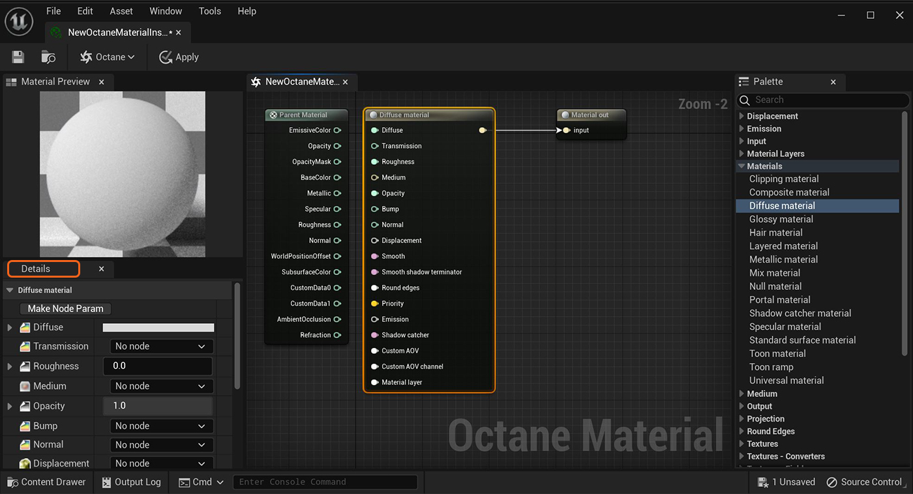This screenshot has height=494, width=913.
Task: Expand the Roughness property row arrow
Action: pyautogui.click(x=10, y=366)
